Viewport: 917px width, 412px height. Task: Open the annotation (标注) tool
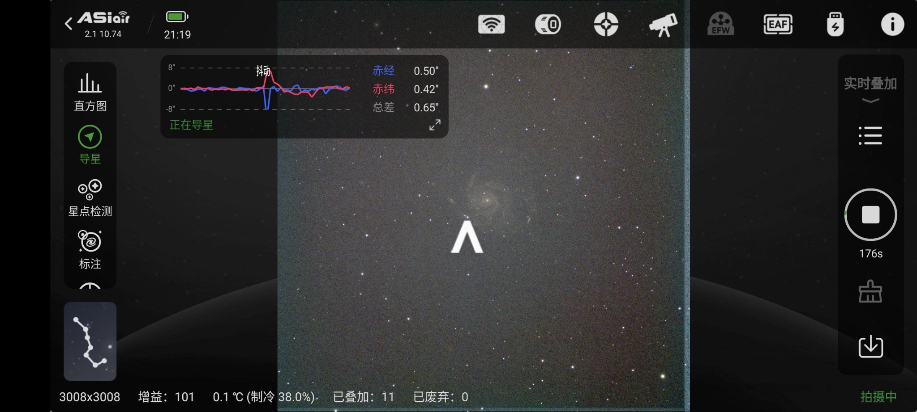point(90,250)
